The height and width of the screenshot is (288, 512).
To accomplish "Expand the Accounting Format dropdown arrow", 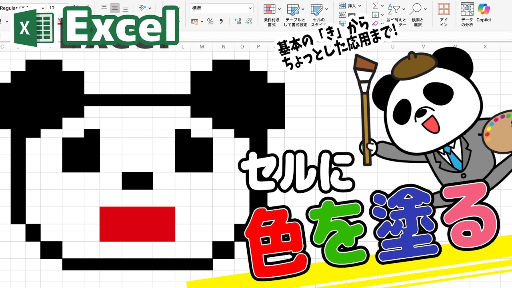I will [202, 22].
